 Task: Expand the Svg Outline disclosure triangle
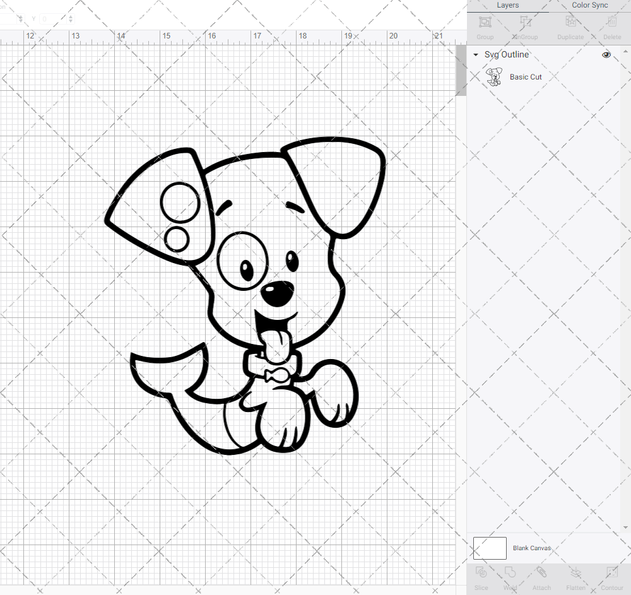tap(475, 55)
